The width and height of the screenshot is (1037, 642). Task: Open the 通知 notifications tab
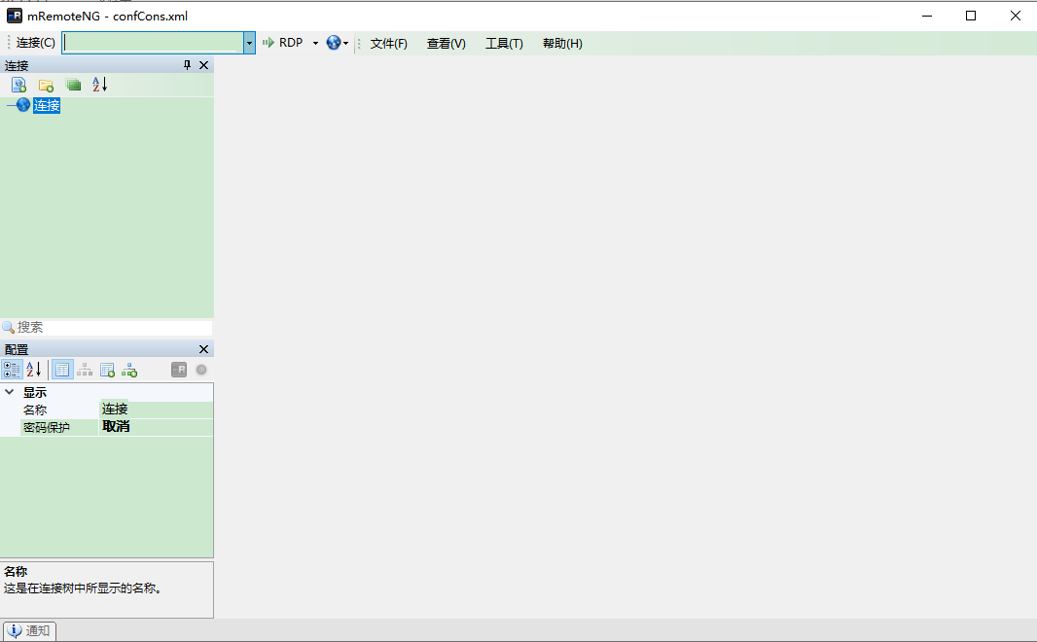(x=30, y=630)
